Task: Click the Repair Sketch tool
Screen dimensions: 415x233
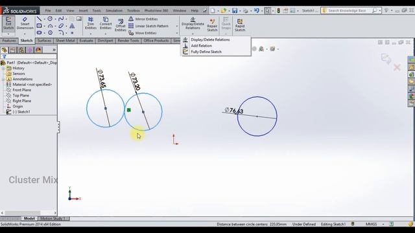Action: click(212, 25)
